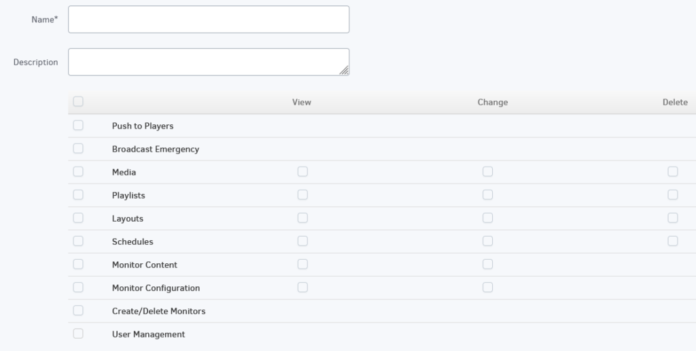Check the Layouts row select checkbox

tap(78, 218)
